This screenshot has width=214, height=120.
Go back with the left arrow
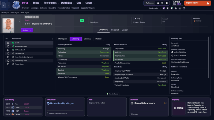(x=3, y=5)
